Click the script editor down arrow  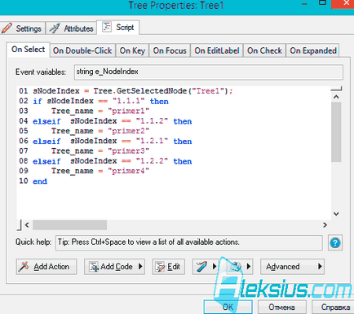336,214
